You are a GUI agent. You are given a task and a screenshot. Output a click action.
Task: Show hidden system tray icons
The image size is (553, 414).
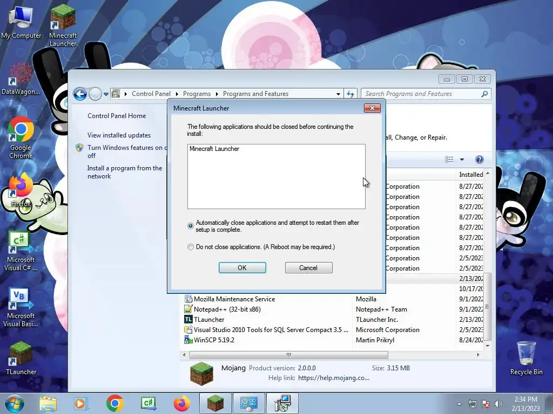pos(459,404)
